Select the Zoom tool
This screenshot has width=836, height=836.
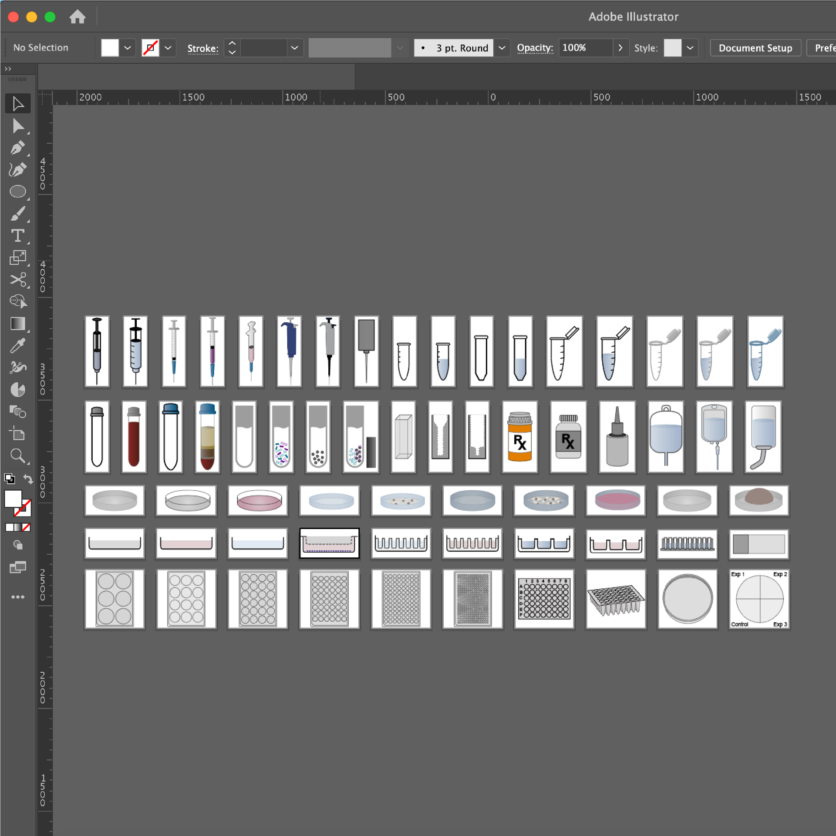point(17,456)
